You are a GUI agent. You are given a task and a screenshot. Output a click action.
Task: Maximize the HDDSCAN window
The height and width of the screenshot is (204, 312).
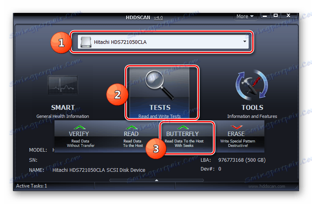click(276, 16)
